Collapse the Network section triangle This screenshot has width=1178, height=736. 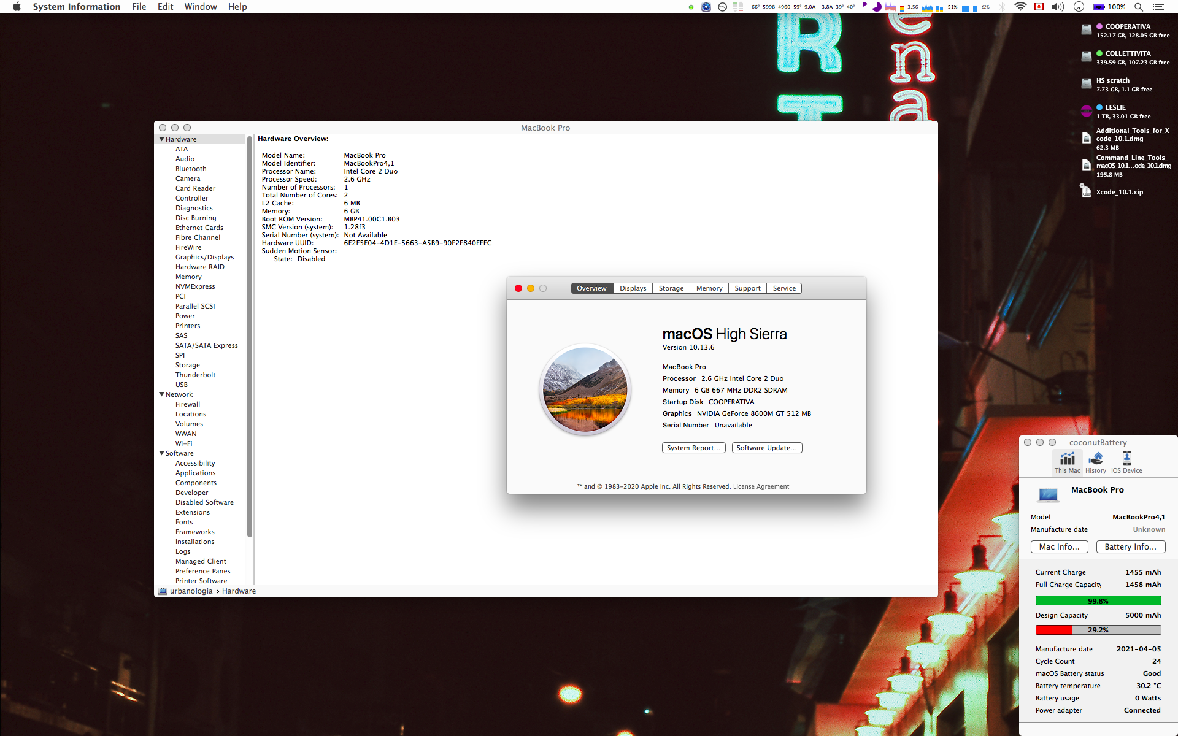pos(161,394)
